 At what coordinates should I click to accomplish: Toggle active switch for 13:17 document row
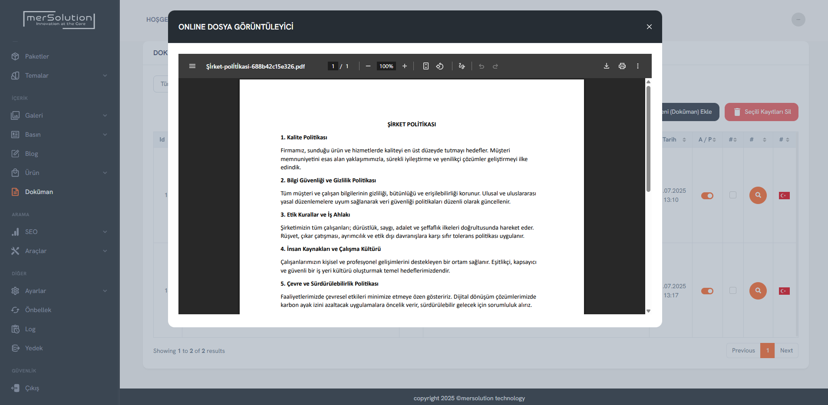tap(707, 291)
